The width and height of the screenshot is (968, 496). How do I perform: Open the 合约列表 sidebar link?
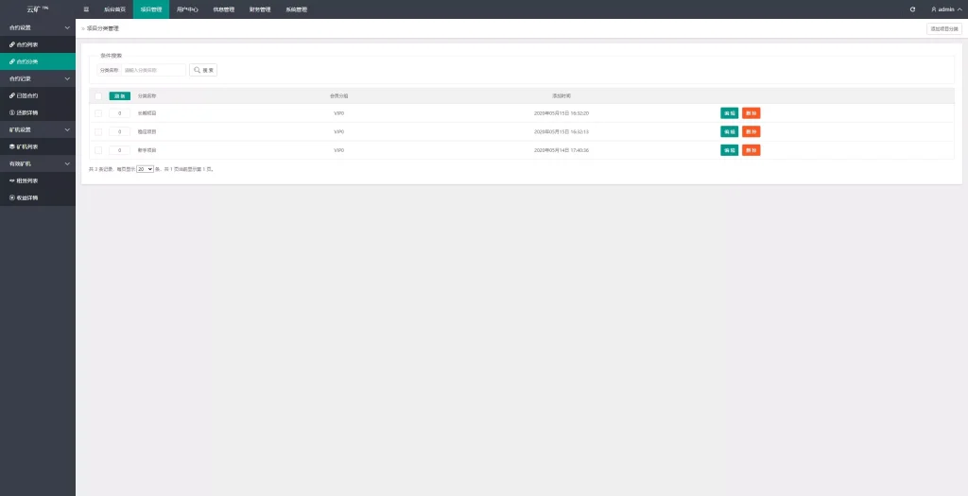click(x=38, y=44)
